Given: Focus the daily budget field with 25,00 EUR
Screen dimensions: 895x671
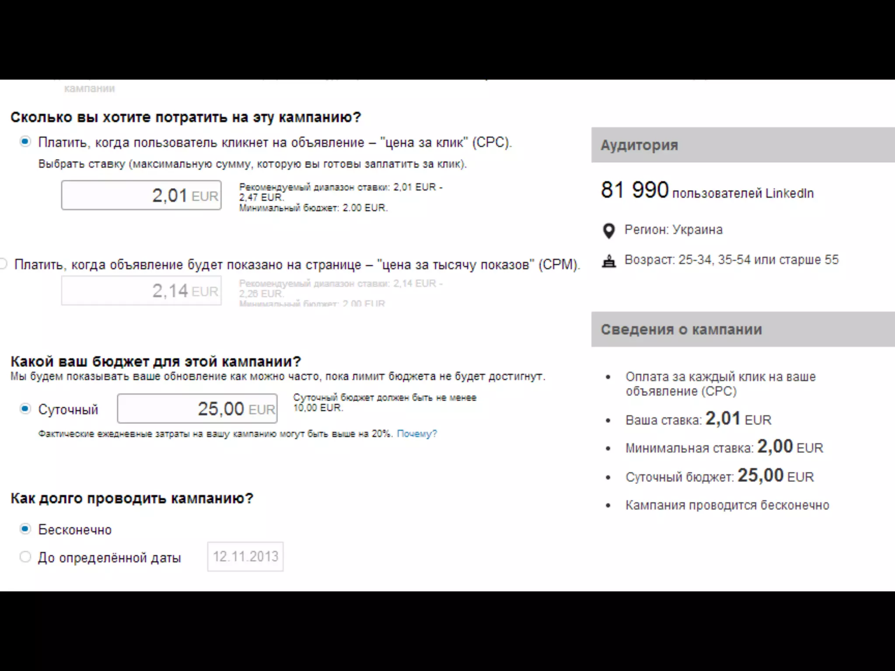Looking at the screenshot, I should pyautogui.click(x=197, y=409).
